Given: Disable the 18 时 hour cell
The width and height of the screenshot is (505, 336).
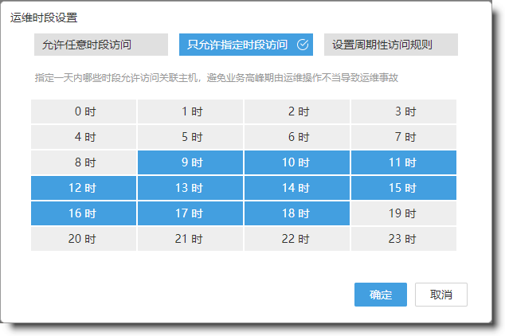Looking at the screenshot, I should (298, 213).
